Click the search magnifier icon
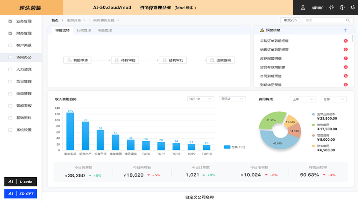 348,20
